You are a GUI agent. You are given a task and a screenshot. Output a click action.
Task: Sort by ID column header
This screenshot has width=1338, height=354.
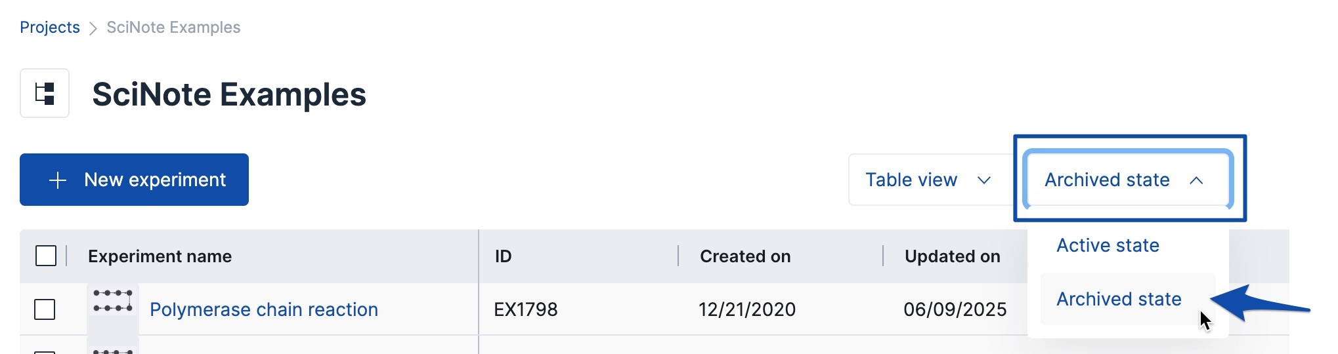pyautogui.click(x=503, y=256)
